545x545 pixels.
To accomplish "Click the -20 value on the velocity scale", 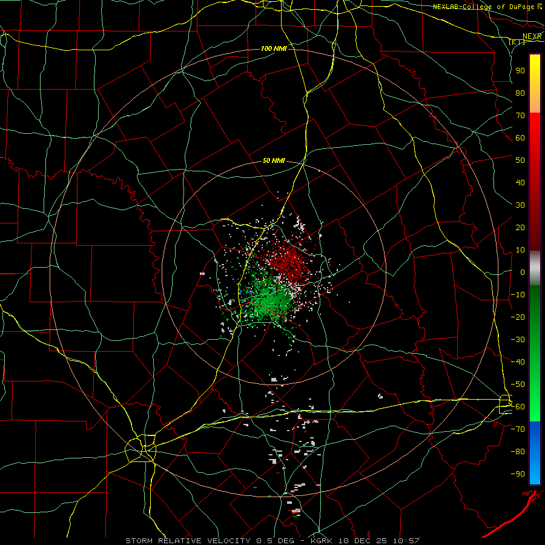I will coord(518,317).
